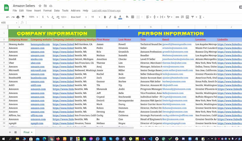This screenshot has width=242, height=141.
Task: Open vertical align dropdown
Action: [156, 17]
